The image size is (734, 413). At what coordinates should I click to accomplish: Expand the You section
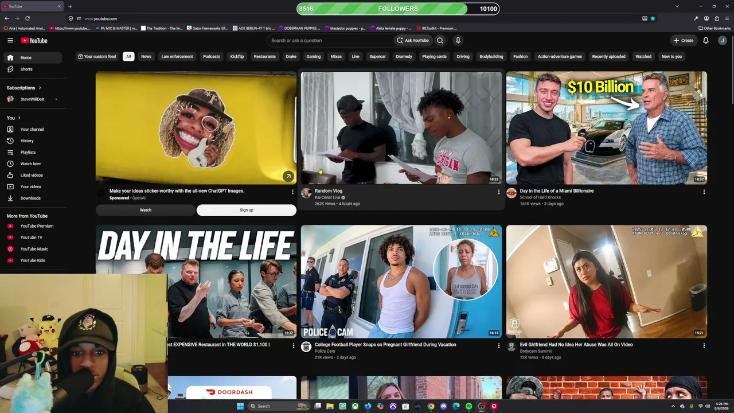point(14,118)
